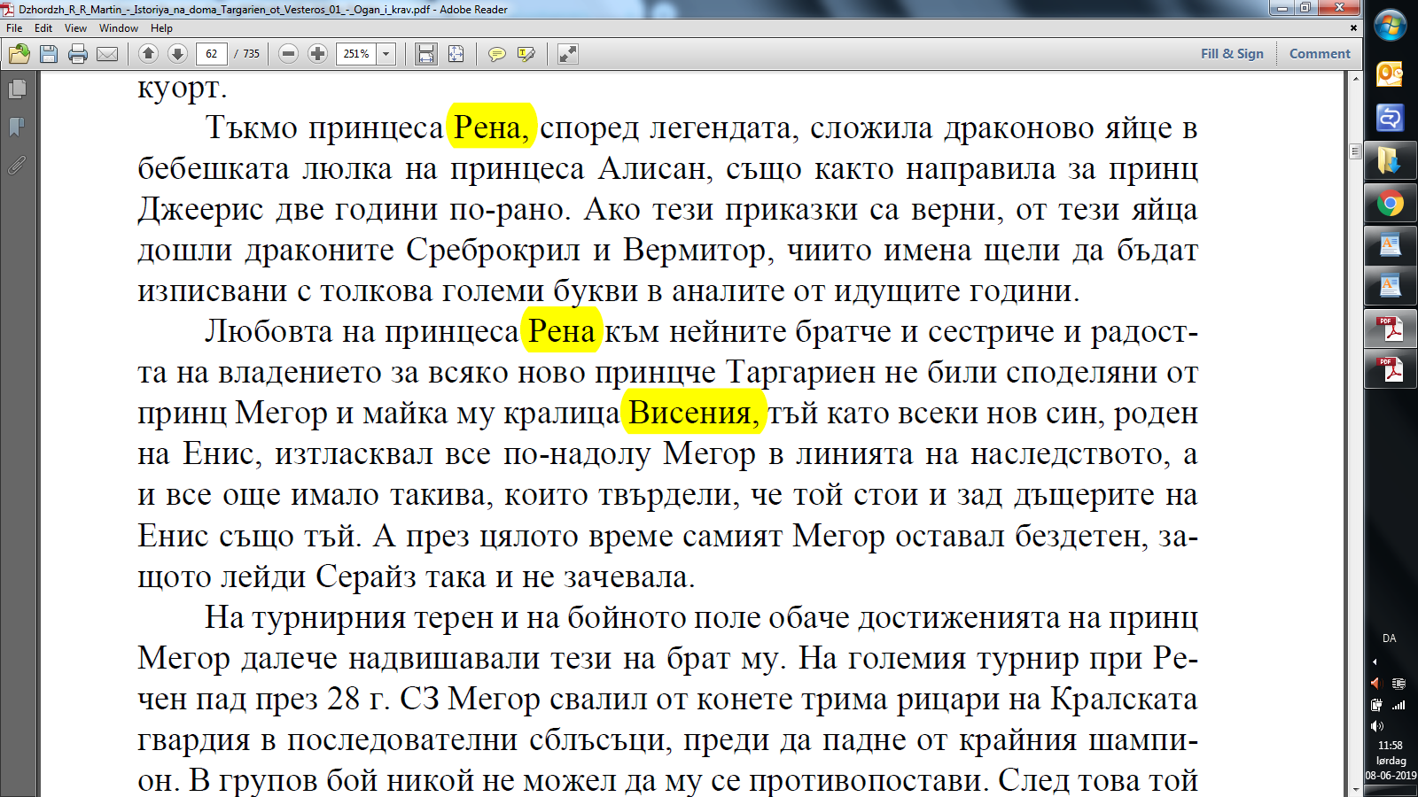Click the DA language indicator

[1390, 638]
